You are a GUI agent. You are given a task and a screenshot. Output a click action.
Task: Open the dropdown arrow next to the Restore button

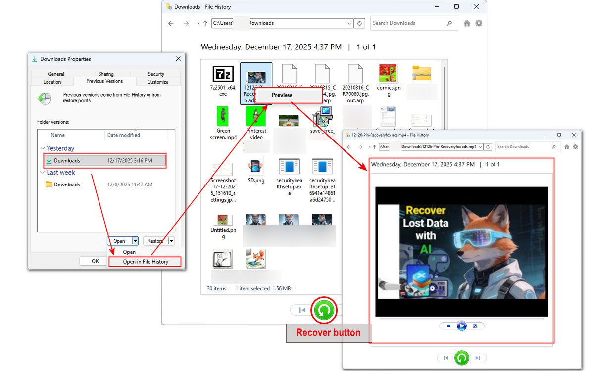(170, 241)
